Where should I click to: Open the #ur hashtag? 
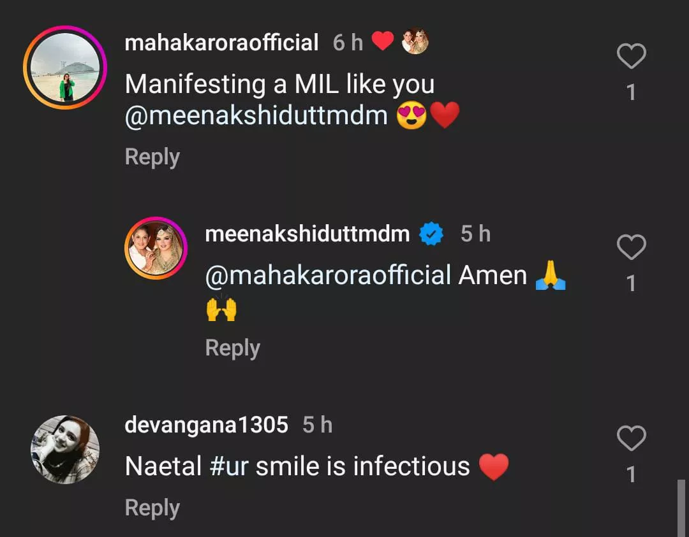click(228, 466)
